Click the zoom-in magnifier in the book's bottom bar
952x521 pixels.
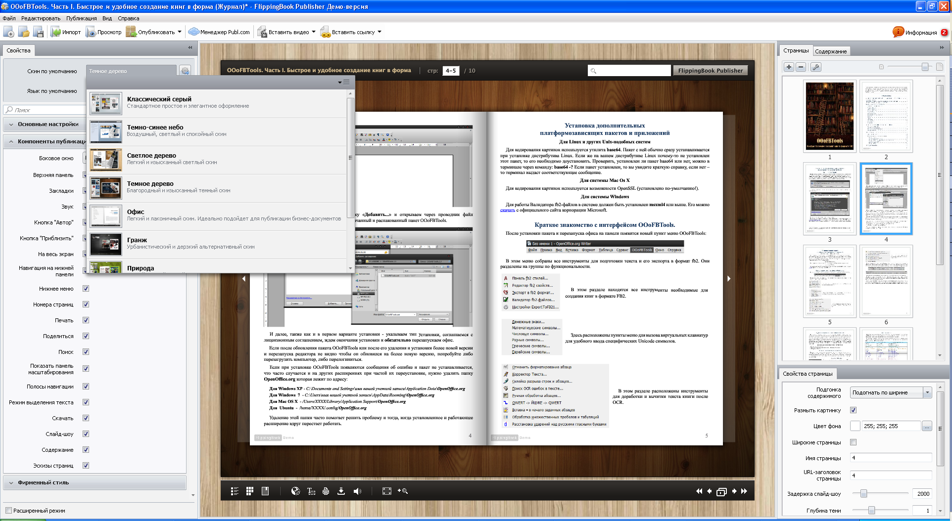(403, 491)
